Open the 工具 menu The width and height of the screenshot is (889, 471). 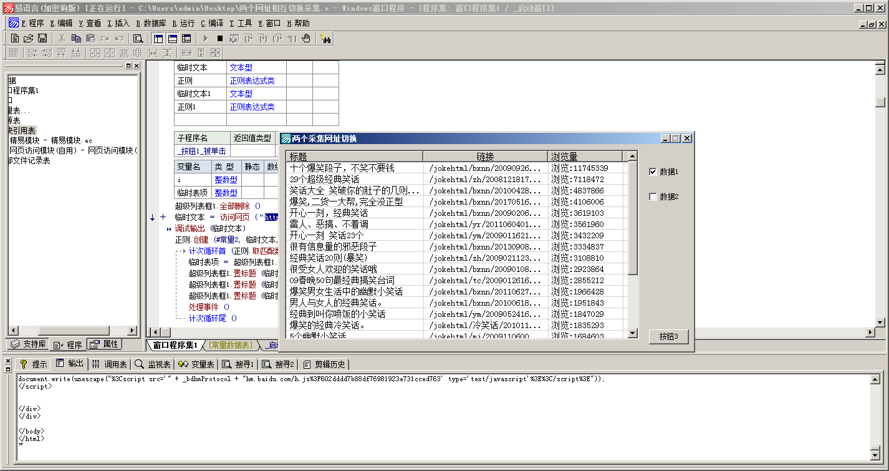point(241,23)
